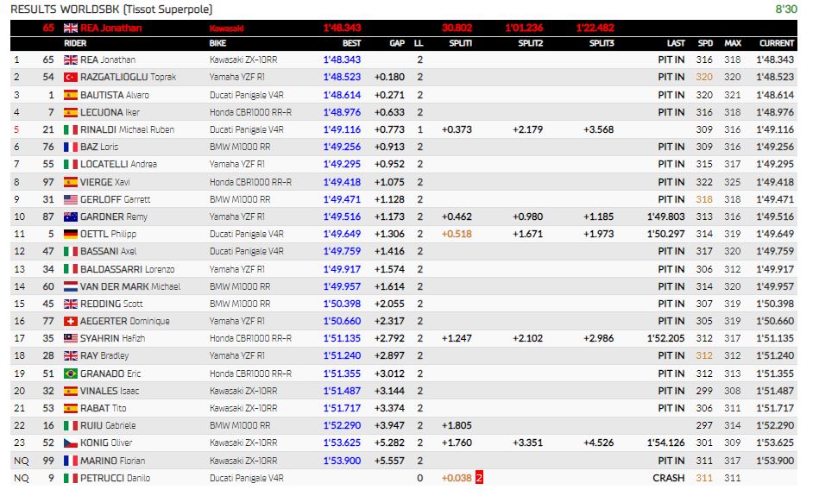819x496 pixels.
Task: Click rider name KONIG Oliver
Action: tap(106, 443)
